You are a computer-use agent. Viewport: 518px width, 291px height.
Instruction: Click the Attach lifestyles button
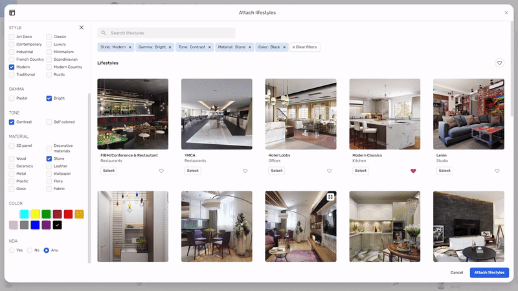pos(490,272)
